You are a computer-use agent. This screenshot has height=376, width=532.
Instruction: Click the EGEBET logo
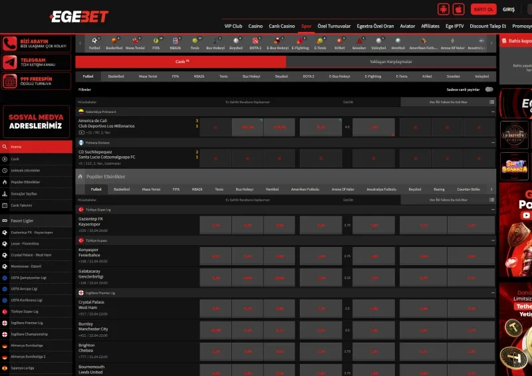pos(78,16)
